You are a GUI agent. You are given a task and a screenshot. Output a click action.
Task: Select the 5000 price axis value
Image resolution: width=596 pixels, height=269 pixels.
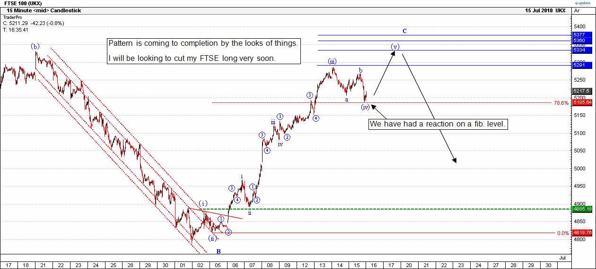coord(580,168)
